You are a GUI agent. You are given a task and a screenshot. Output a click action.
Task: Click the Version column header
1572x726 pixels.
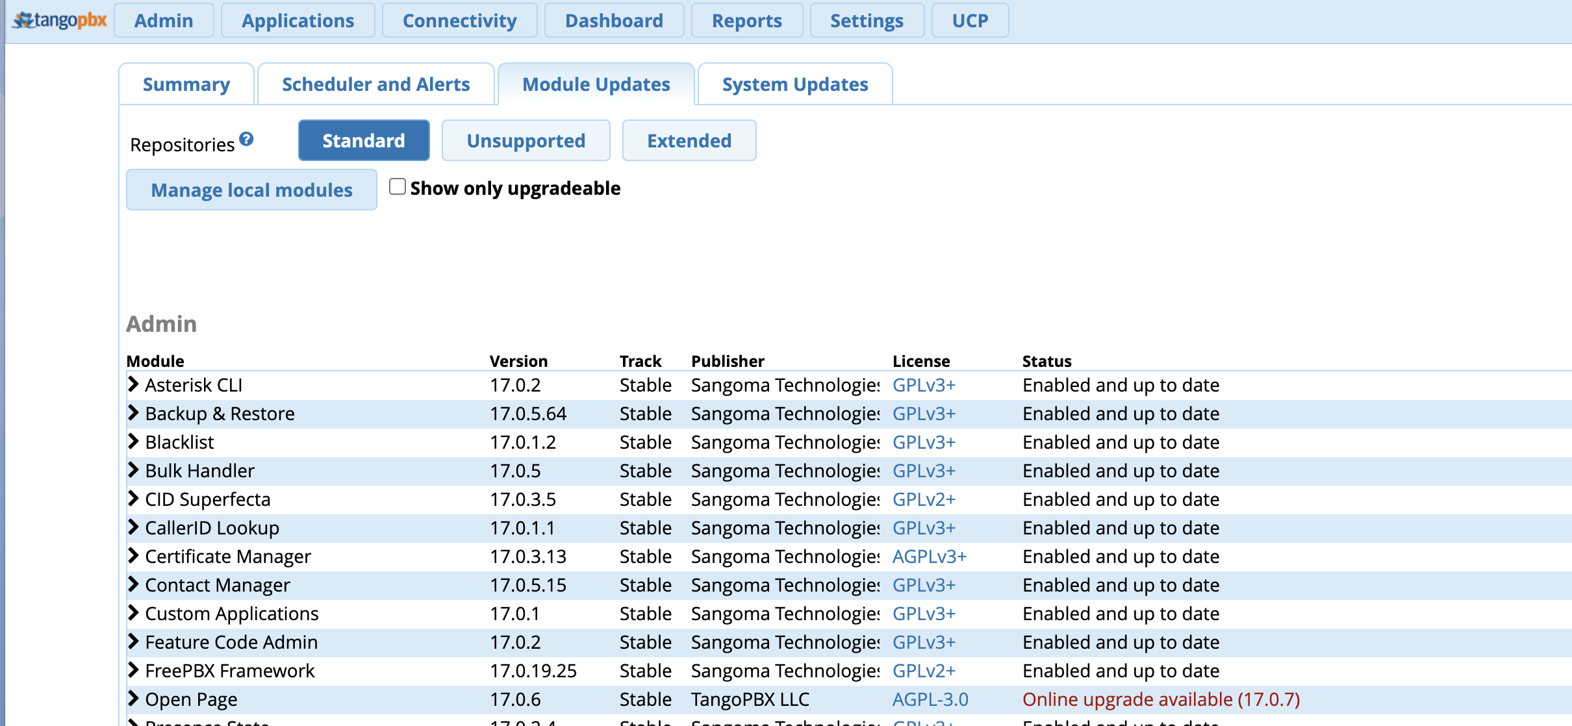(x=518, y=361)
